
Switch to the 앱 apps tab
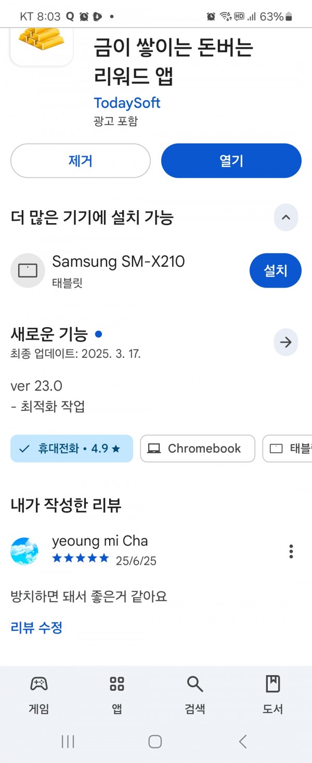(x=117, y=695)
